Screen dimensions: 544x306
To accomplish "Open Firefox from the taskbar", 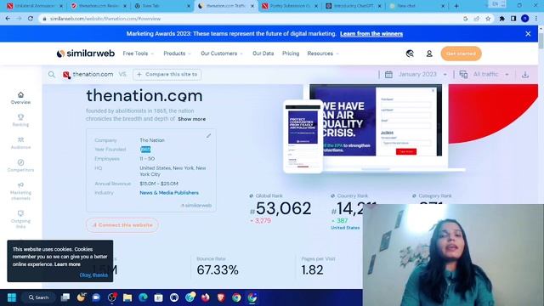I will [x=206, y=297].
